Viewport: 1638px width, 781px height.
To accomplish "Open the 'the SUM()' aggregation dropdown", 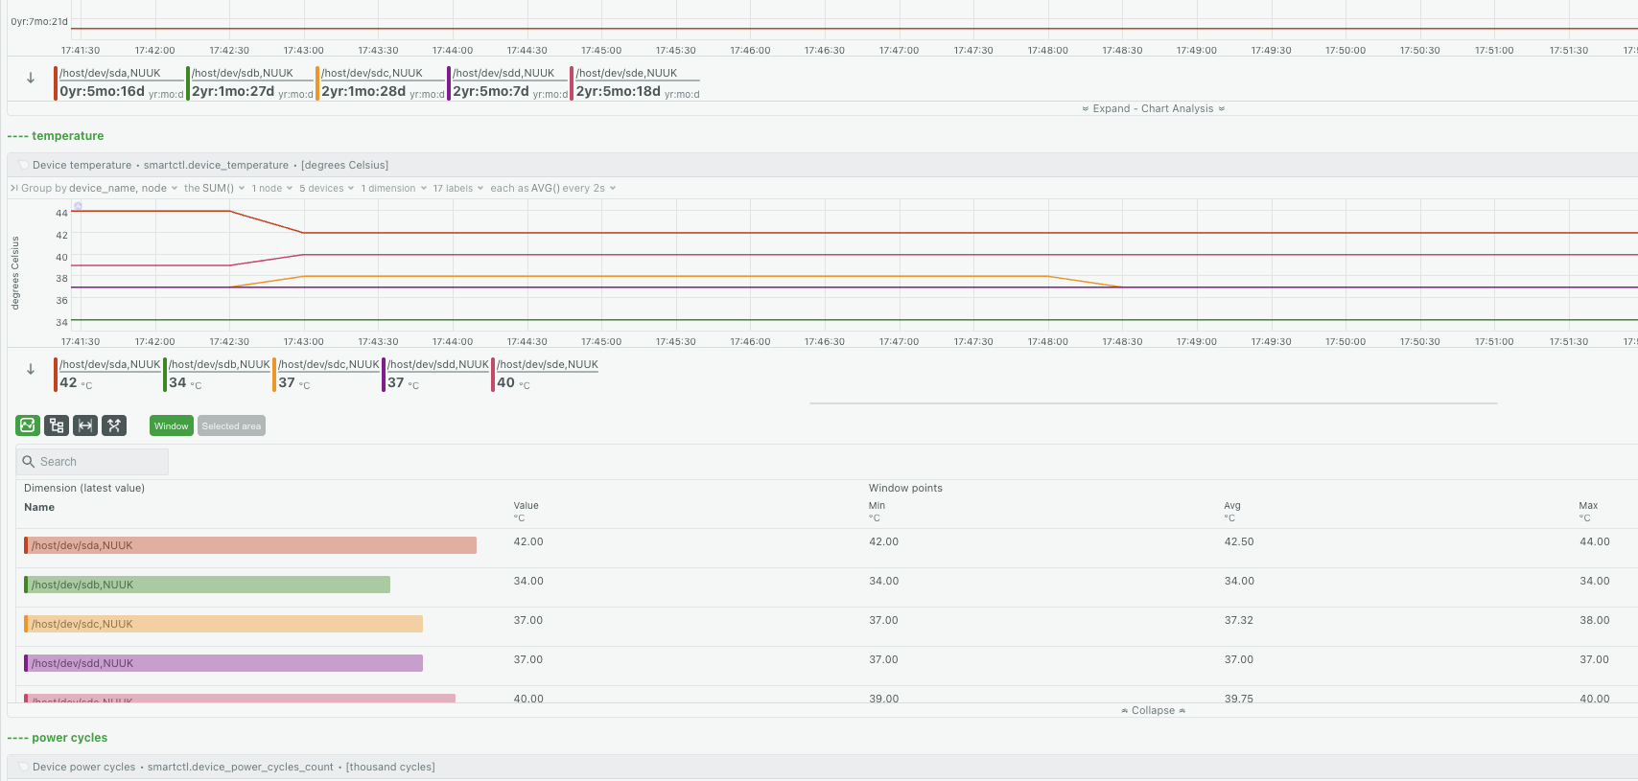I will click(x=215, y=188).
